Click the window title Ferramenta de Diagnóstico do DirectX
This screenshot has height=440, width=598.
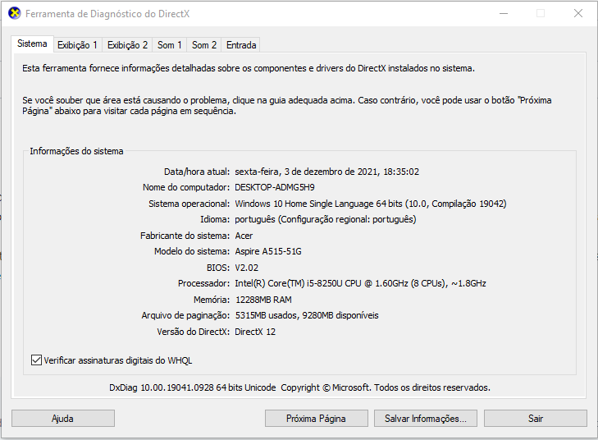[107, 14]
